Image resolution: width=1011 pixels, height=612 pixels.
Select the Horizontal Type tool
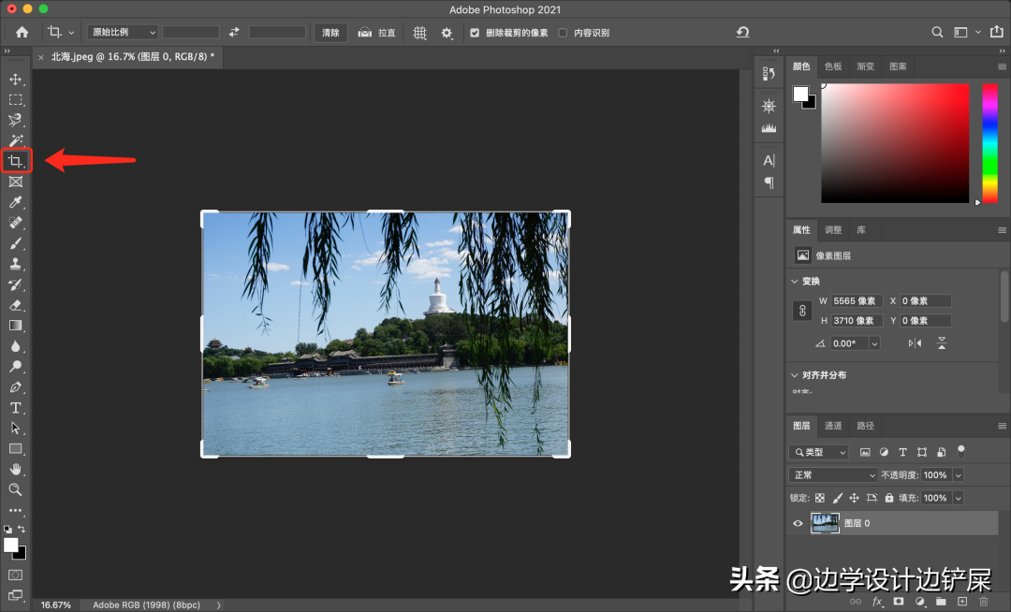(x=16, y=408)
